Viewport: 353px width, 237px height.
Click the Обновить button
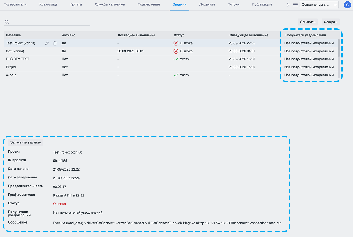pos(307,22)
